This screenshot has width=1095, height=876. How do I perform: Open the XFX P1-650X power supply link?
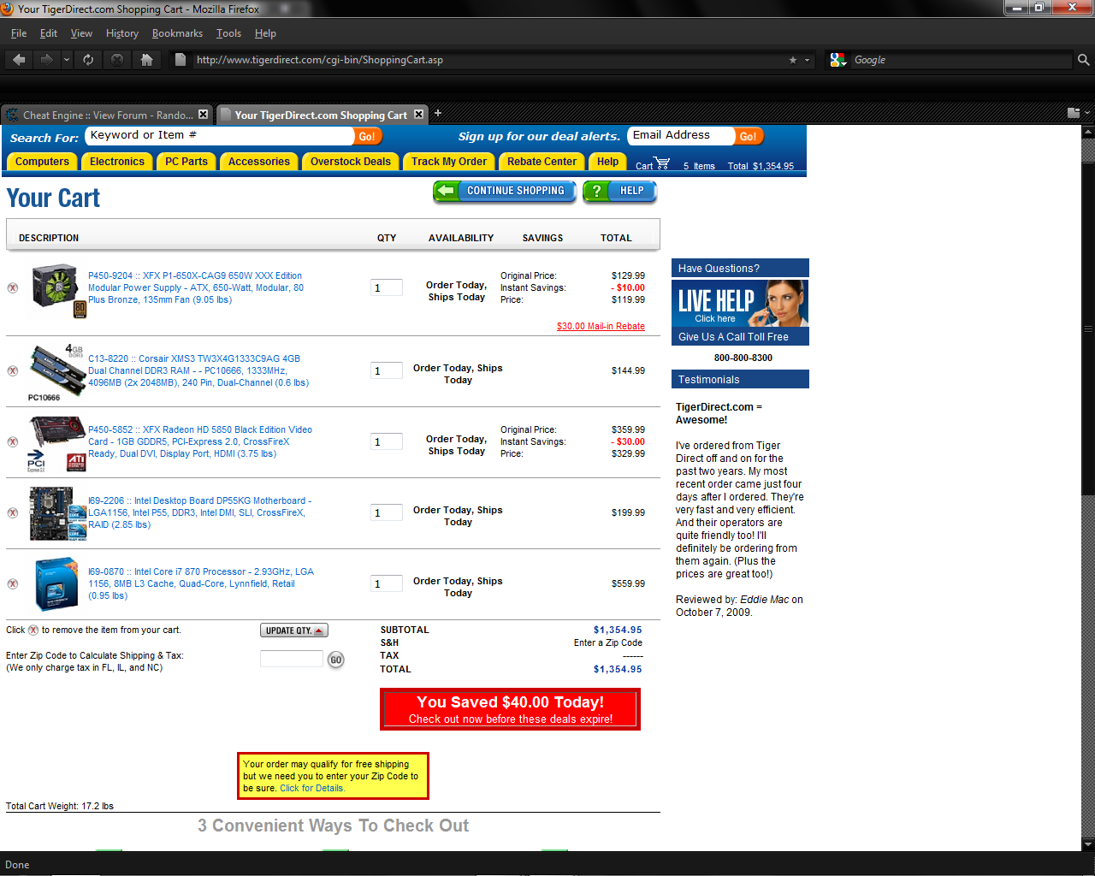coord(196,287)
